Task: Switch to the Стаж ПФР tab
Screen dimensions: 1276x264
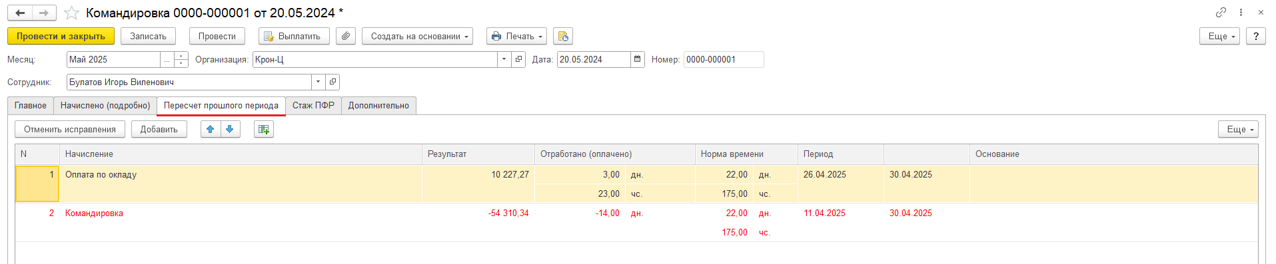Action: click(313, 105)
